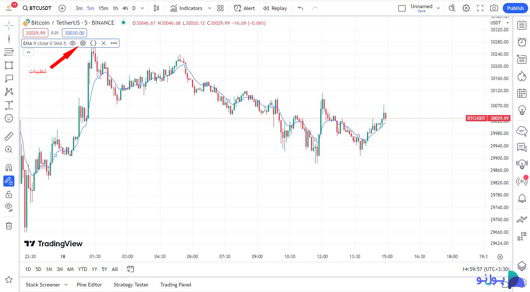The height and width of the screenshot is (292, 530).
Task: Switch to the 15m timeframe
Action: [x=103, y=8]
